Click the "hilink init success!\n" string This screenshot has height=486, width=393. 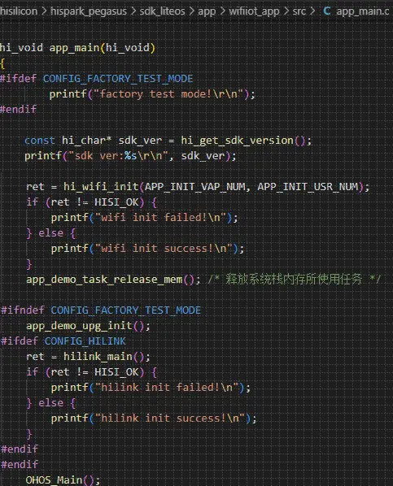coord(170,418)
